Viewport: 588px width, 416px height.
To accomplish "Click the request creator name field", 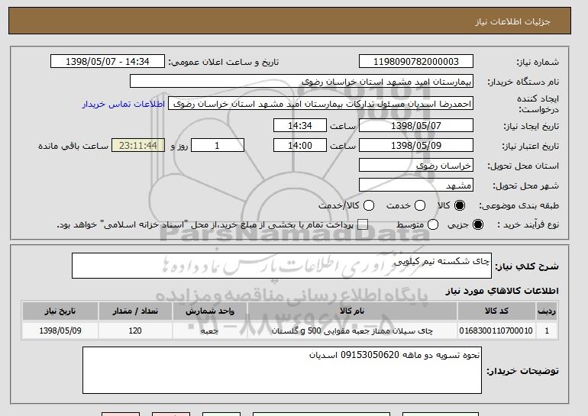I will (x=321, y=104).
